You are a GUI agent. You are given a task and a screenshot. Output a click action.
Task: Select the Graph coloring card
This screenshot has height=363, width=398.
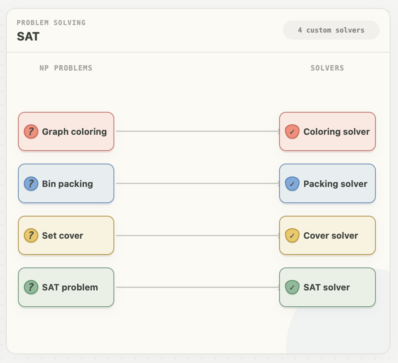66,131
